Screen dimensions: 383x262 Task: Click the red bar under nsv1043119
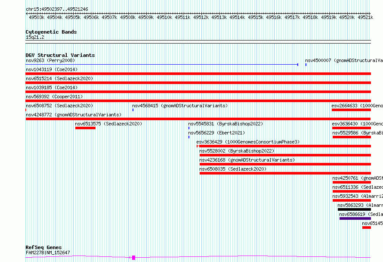[198, 74]
